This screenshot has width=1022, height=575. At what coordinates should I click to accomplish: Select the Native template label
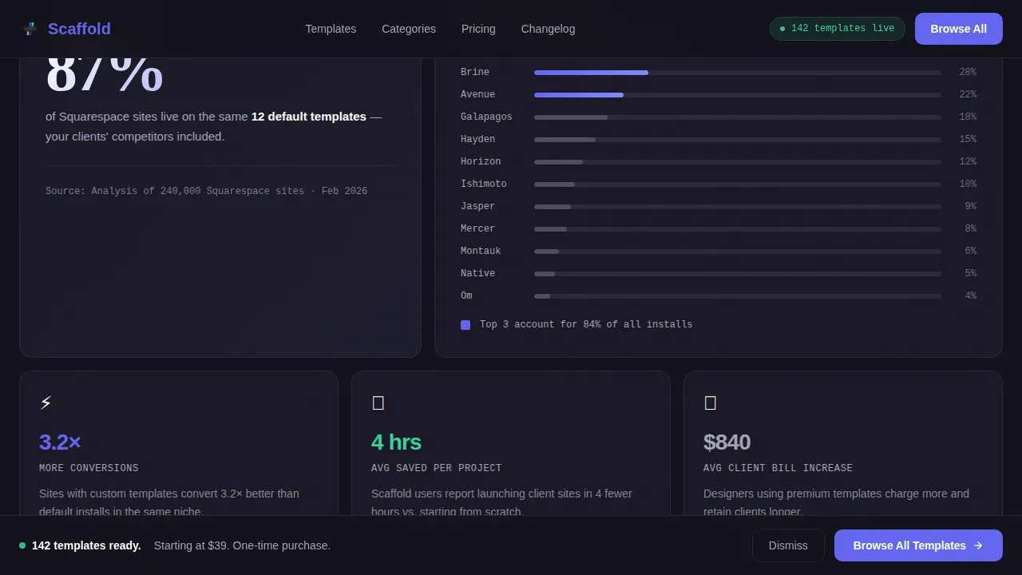click(x=477, y=273)
